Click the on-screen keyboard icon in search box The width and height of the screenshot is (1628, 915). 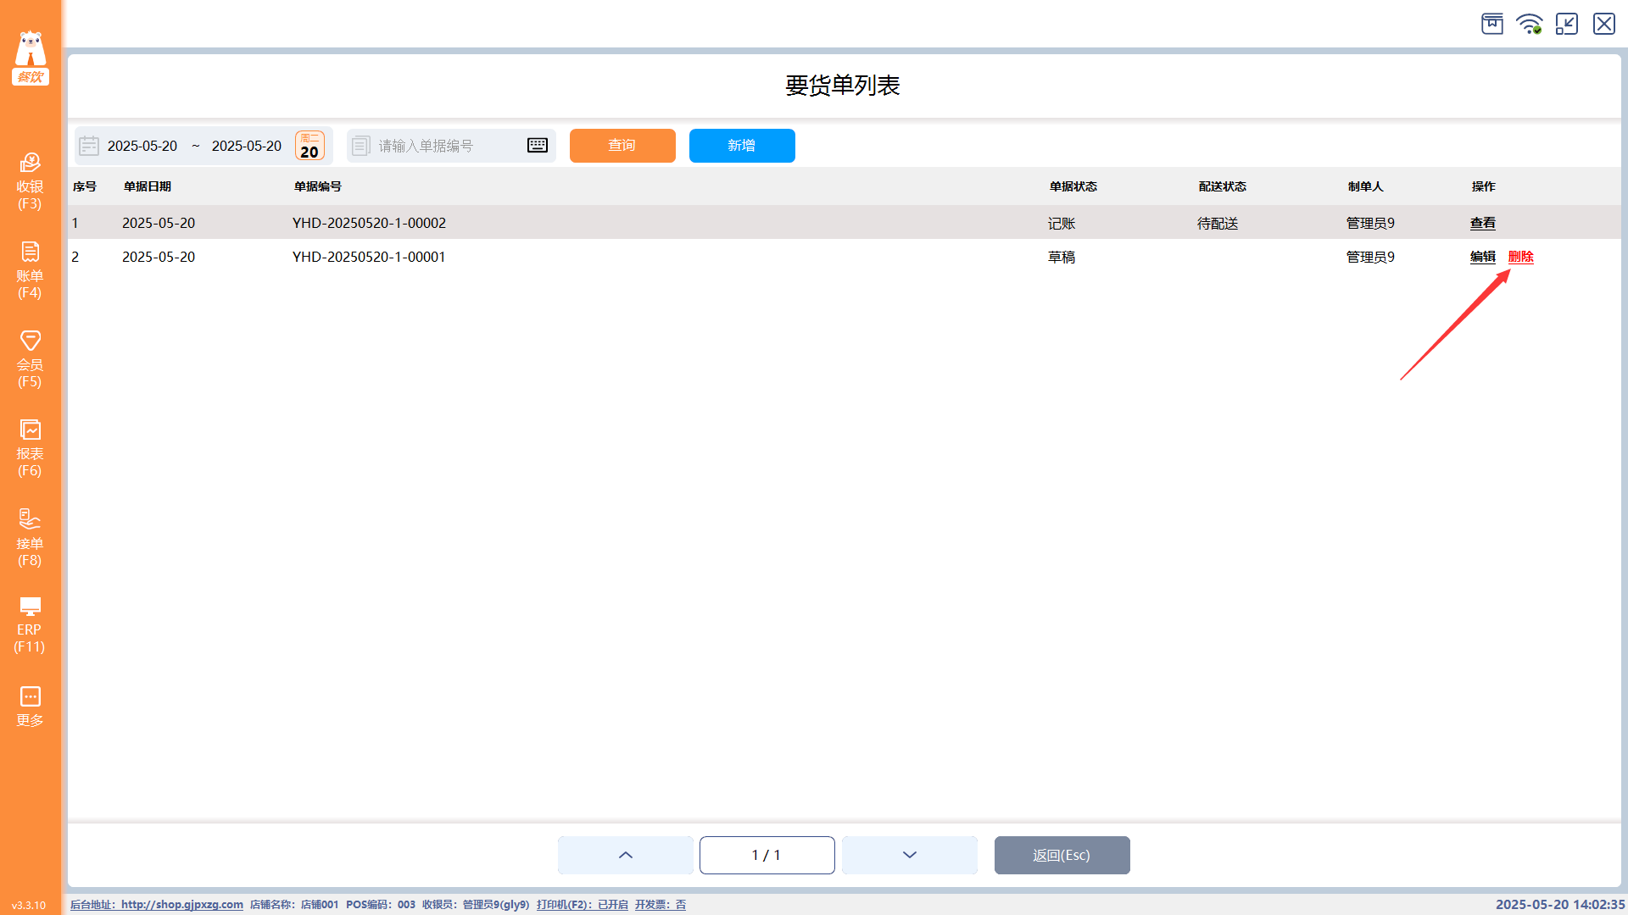tap(538, 146)
